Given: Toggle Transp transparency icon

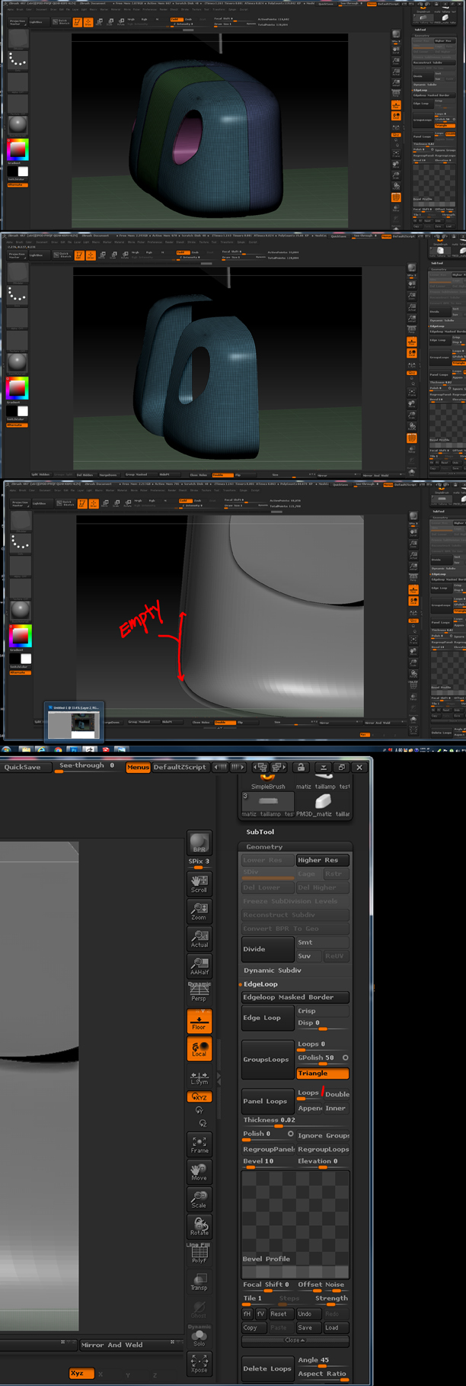Looking at the screenshot, I should pyautogui.click(x=199, y=1282).
